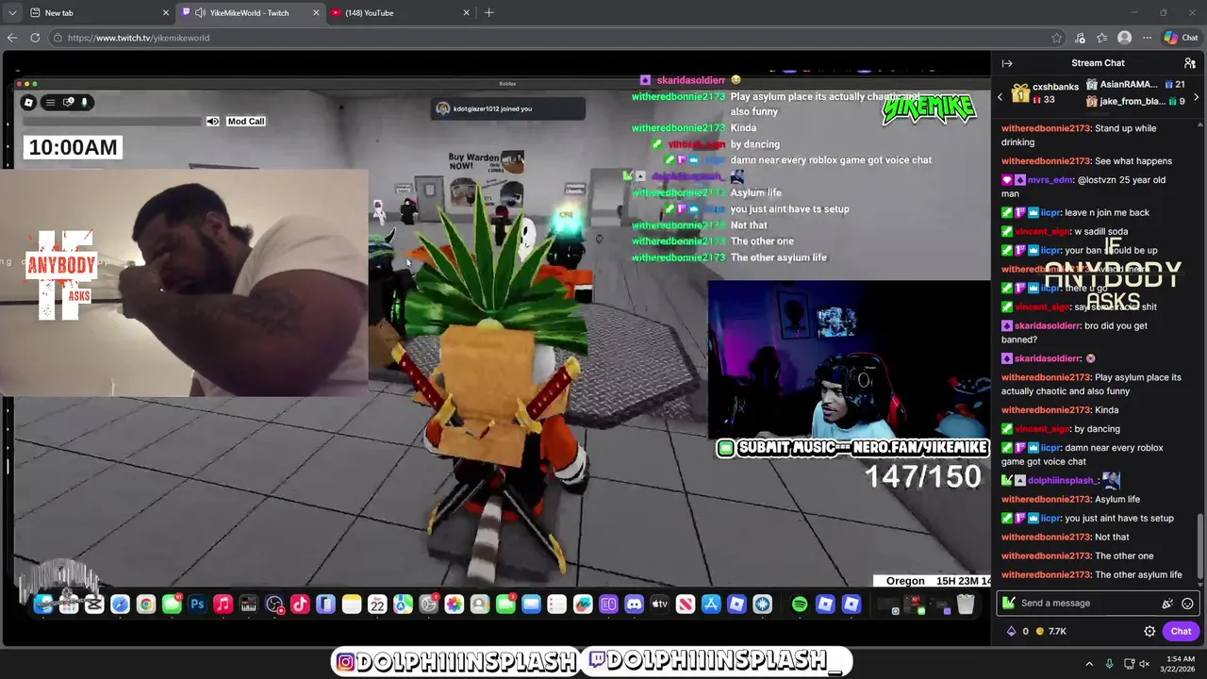
Task: Open gifter AsianRAMA entry
Action: 1135,85
